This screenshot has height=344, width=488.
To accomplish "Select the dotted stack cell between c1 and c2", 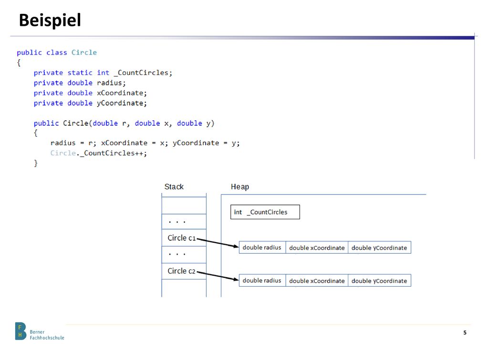I will [x=184, y=255].
